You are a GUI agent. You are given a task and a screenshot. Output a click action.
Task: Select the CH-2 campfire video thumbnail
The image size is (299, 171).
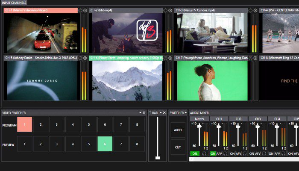coord(127,33)
